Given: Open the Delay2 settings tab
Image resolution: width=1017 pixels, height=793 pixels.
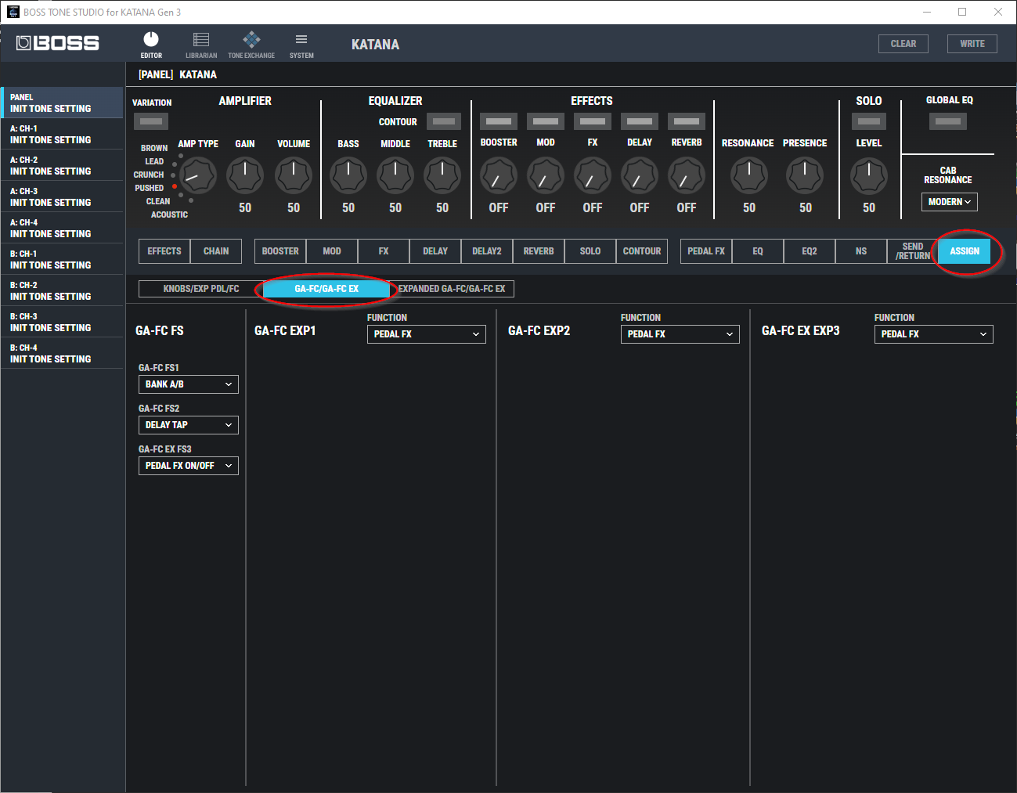Looking at the screenshot, I should (x=487, y=251).
